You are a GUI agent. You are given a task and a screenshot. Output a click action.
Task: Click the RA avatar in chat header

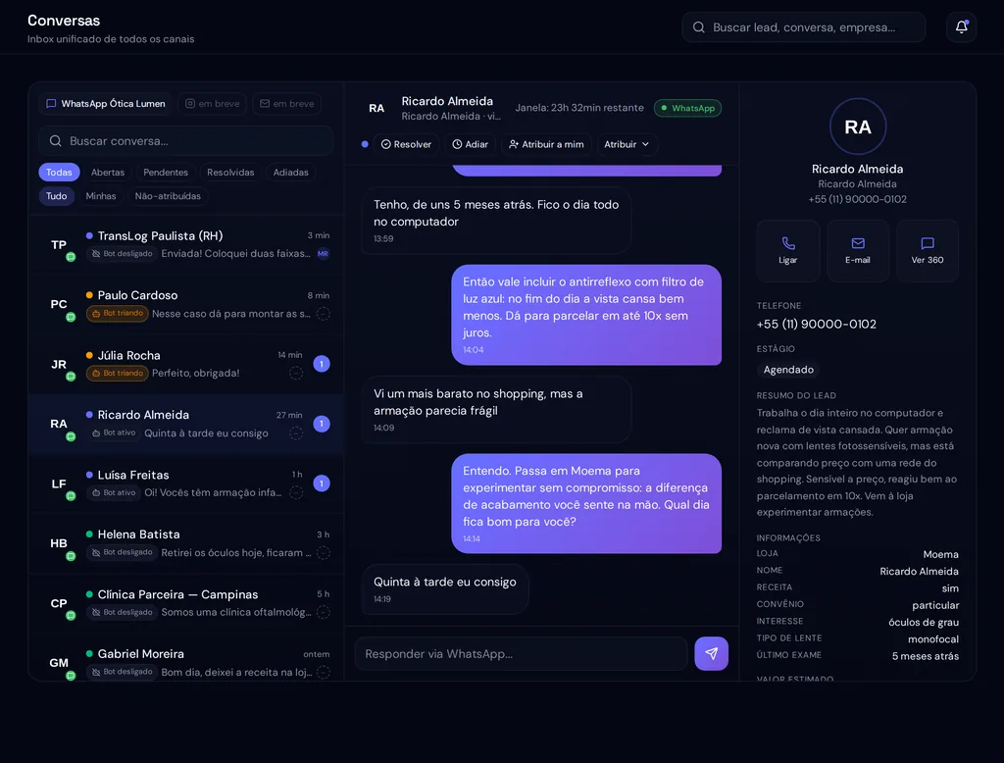click(x=376, y=108)
